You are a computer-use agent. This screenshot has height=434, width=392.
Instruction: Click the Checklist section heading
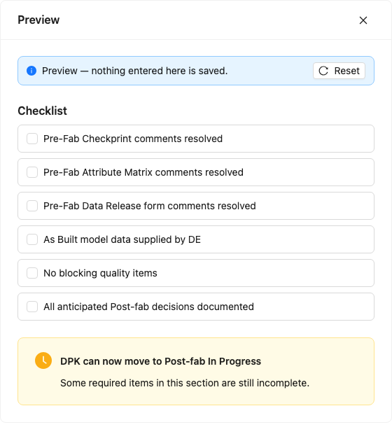click(x=43, y=111)
